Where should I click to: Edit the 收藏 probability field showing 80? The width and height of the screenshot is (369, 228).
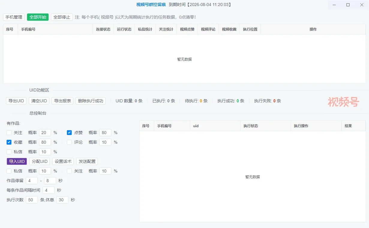[45, 142]
